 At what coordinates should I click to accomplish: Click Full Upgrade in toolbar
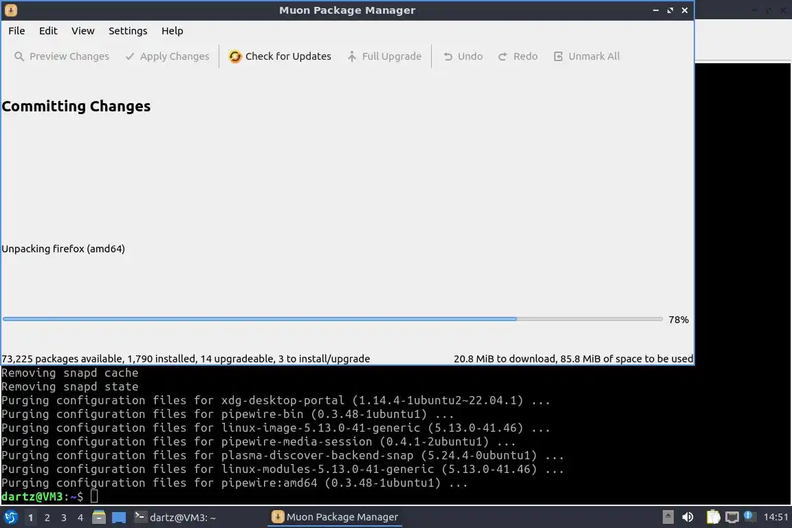384,56
